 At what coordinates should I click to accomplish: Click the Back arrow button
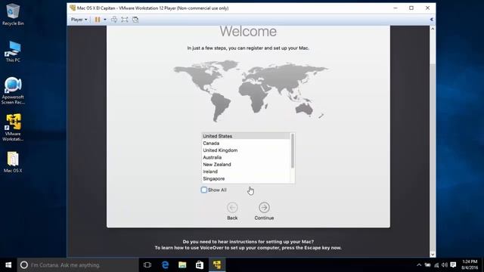[232, 208]
